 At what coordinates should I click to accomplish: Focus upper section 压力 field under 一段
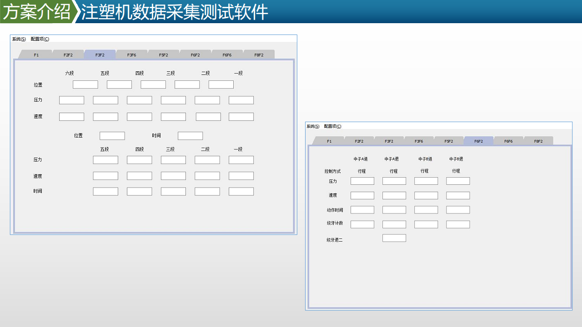coord(241,100)
